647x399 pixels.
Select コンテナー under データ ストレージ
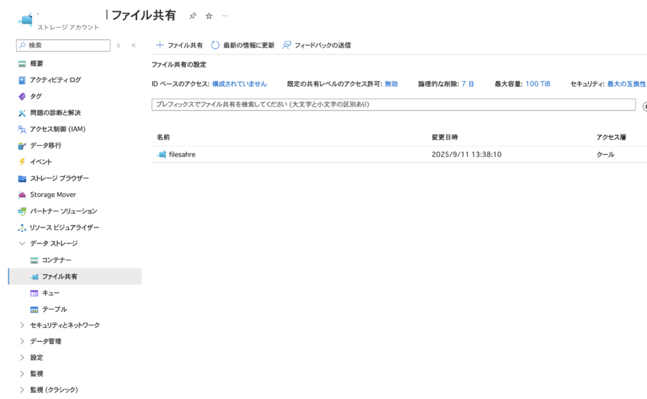56,260
